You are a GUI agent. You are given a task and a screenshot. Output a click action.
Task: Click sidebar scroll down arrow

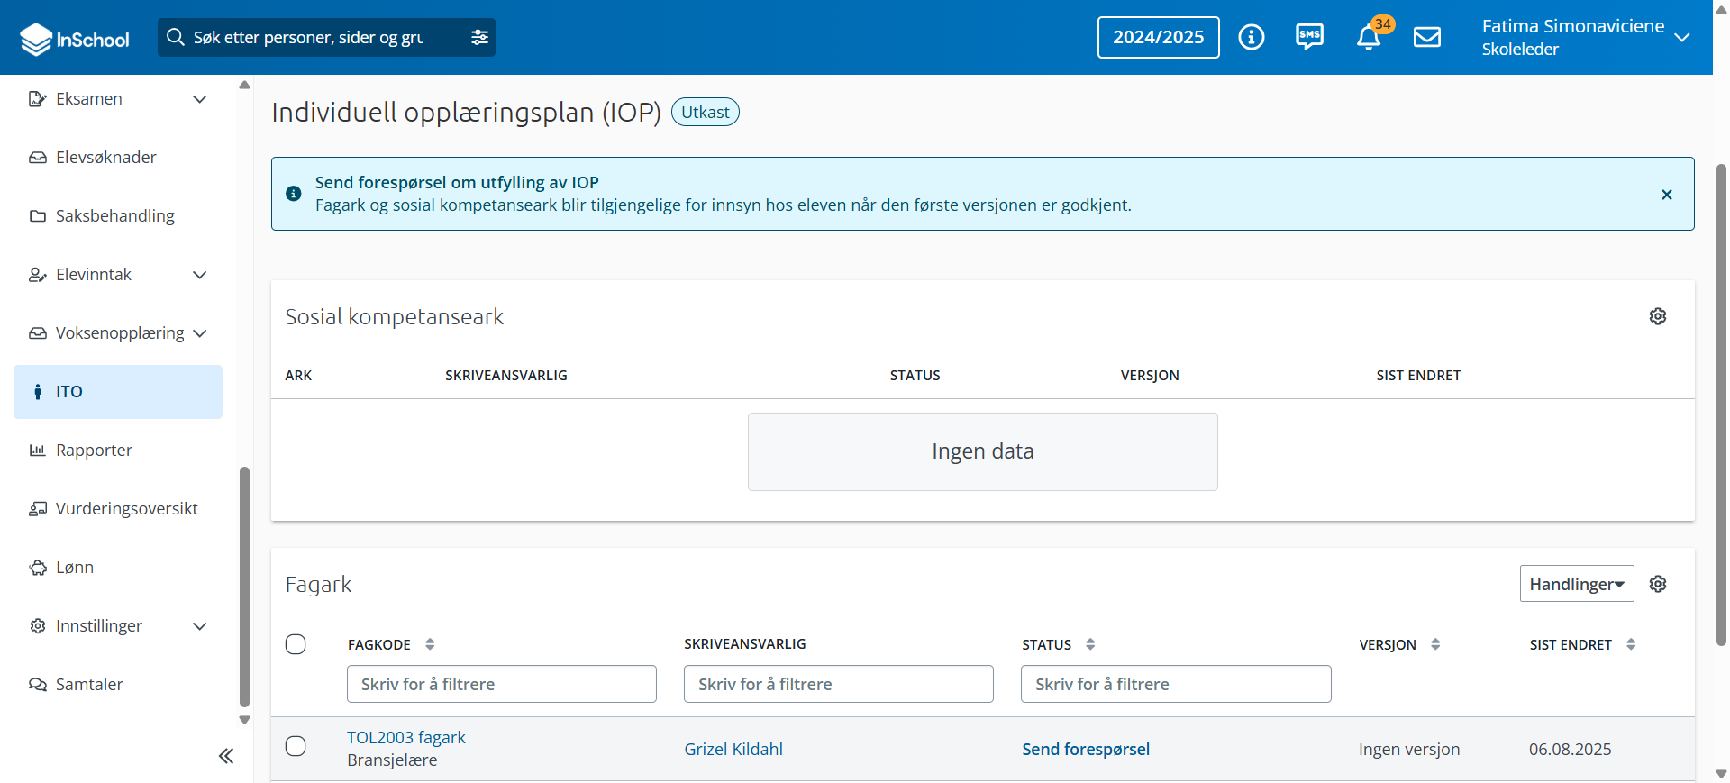244,720
